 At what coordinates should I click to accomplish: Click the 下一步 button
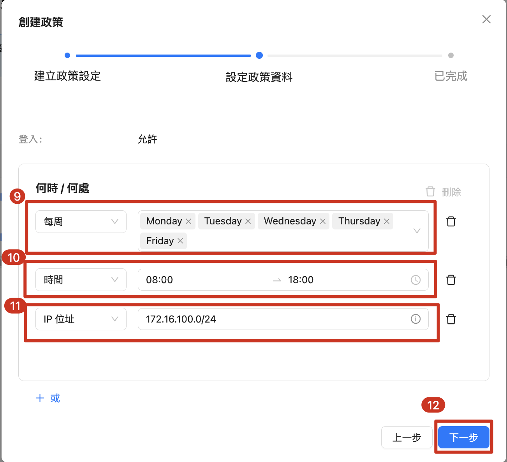coord(463,437)
